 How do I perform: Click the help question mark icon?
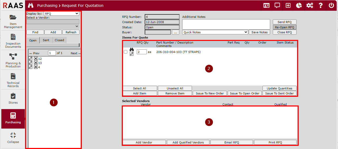tap(321, 6)
